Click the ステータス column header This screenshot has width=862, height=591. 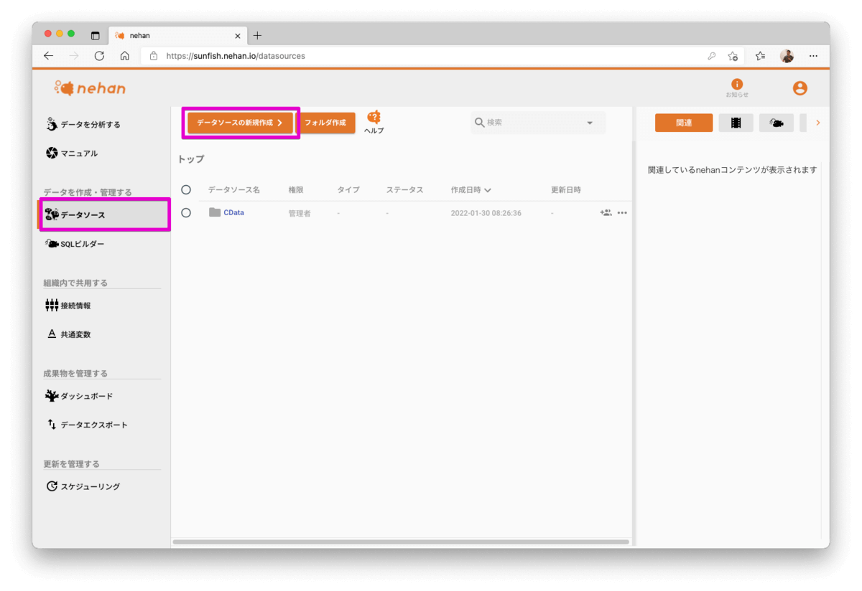tap(404, 190)
